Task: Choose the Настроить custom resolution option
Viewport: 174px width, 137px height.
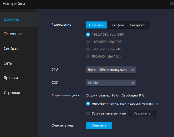Action: point(138,25)
